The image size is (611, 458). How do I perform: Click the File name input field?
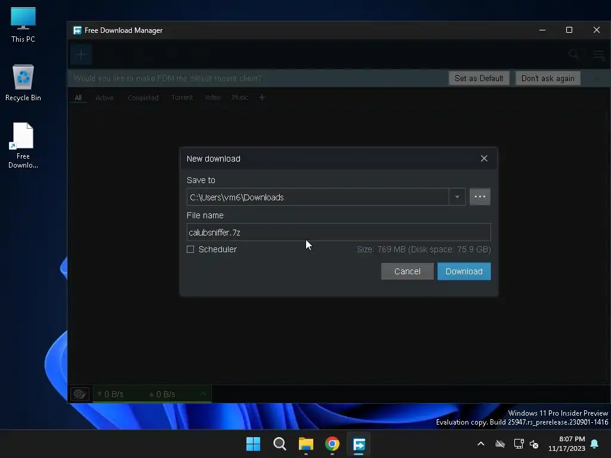click(x=338, y=232)
